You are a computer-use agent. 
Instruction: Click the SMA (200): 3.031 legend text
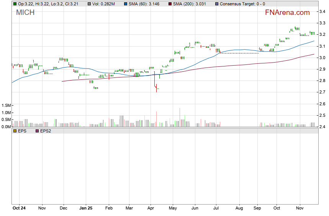(x=193, y=4)
